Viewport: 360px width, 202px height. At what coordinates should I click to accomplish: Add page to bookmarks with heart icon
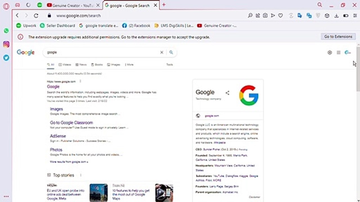(x=280, y=16)
